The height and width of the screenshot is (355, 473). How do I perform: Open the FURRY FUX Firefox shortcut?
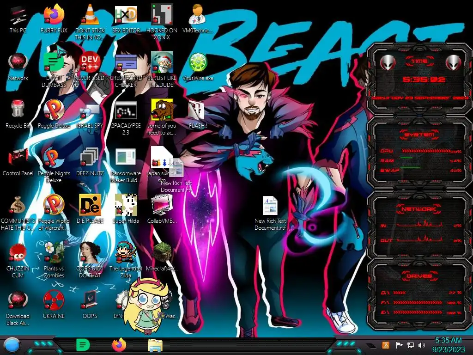point(54,18)
